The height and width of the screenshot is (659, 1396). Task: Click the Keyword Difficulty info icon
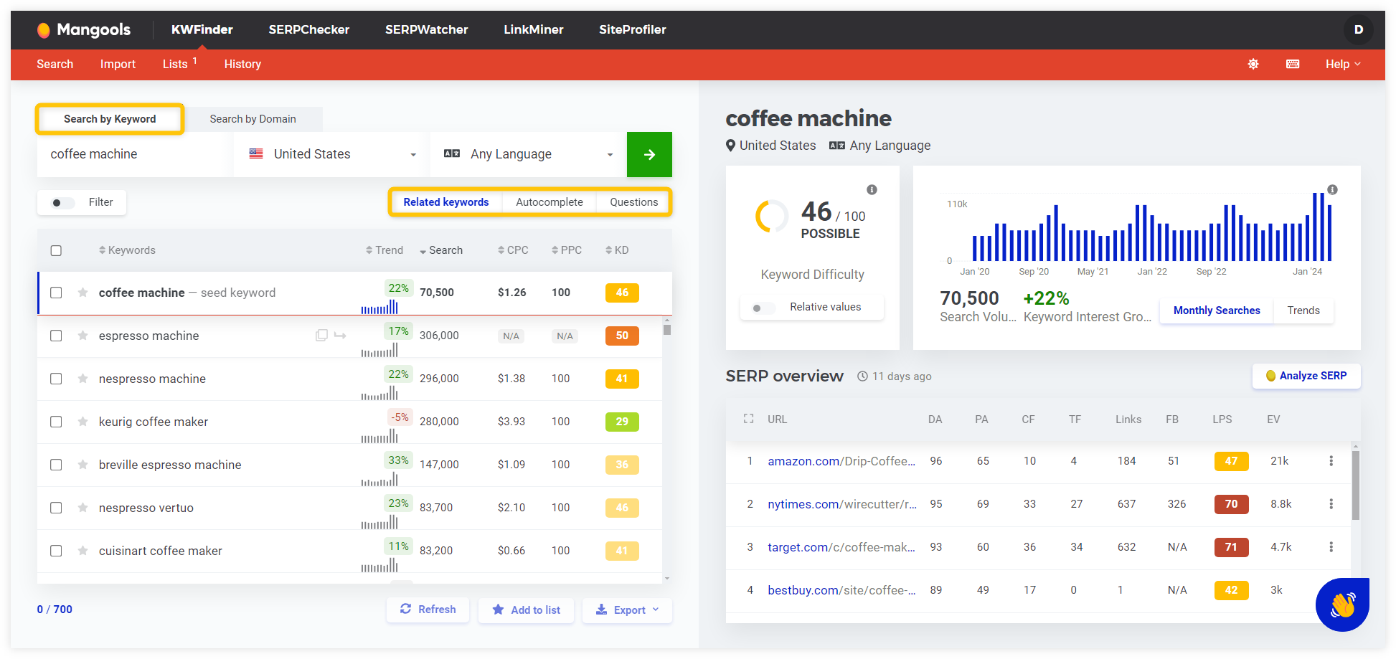coord(872,189)
